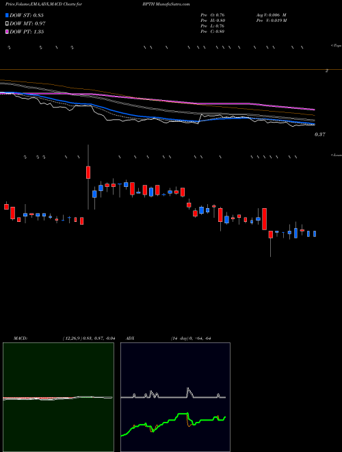Click the 'ADX' panel heading
This screenshot has width=342, height=452.
[x=131, y=338]
